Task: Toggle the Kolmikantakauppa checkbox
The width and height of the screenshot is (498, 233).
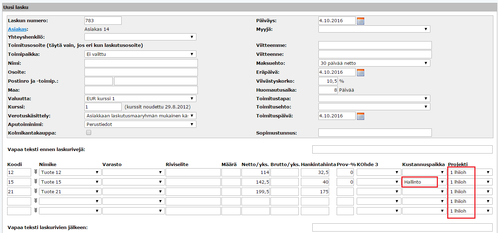Action: (x=89, y=132)
